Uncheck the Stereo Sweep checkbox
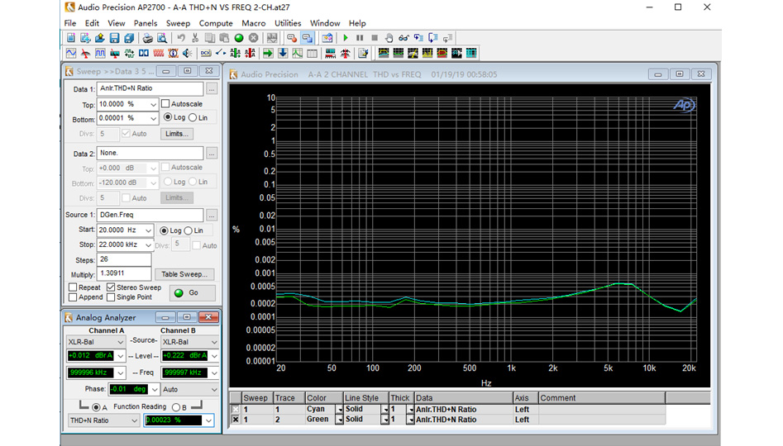Image resolution: width=783 pixels, height=446 pixels. 111,287
